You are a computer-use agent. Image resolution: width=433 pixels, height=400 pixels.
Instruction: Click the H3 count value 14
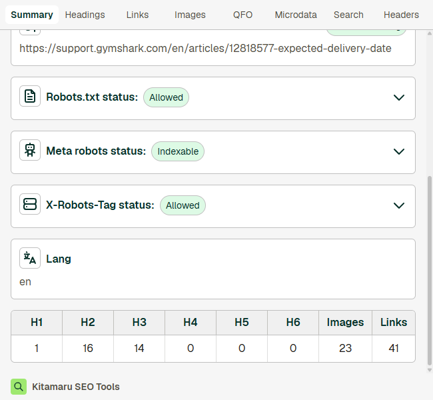(139, 348)
